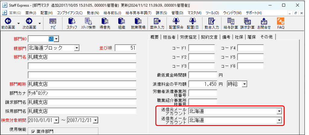The height and width of the screenshot is (135, 309).
Task: Toggle the 案件部門 checkbox
Action: tap(33, 132)
